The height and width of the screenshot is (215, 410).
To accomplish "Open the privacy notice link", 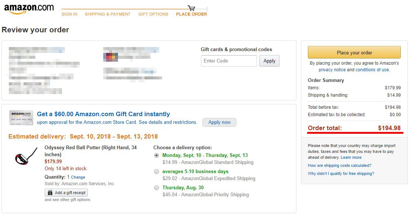I will (332, 70).
